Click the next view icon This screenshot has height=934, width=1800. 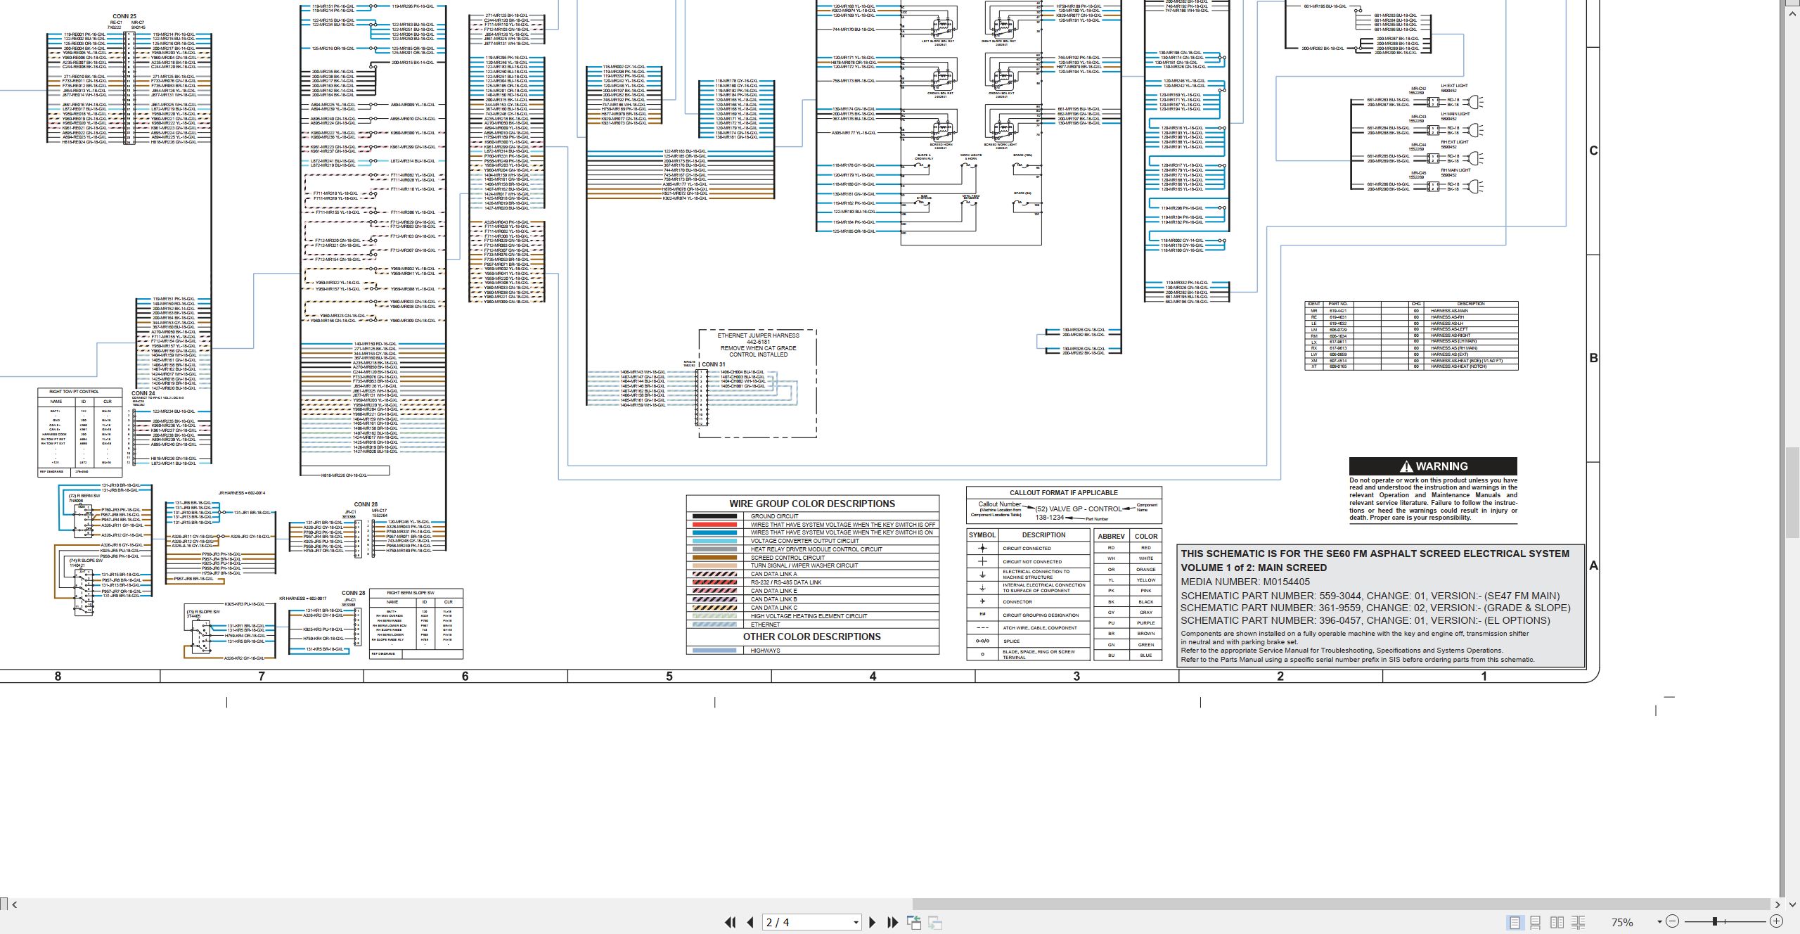935,922
